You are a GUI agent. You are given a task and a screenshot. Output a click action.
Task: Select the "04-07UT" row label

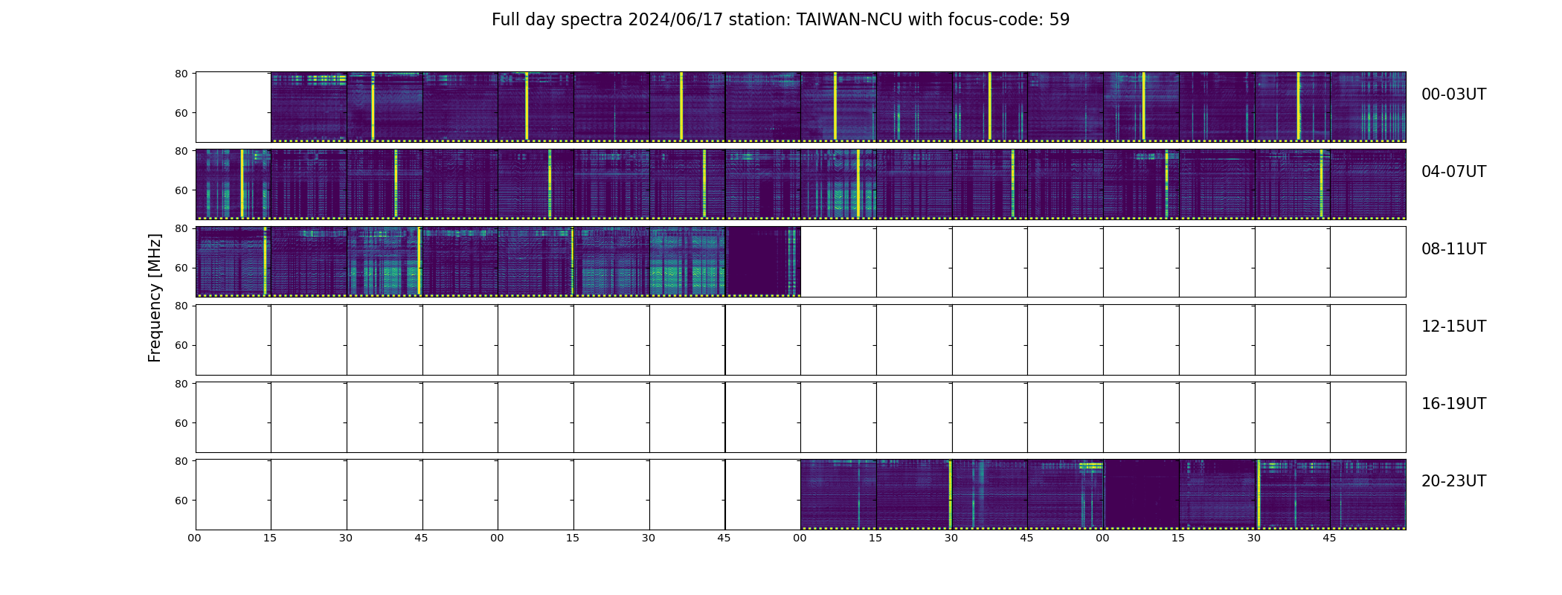pos(1453,172)
